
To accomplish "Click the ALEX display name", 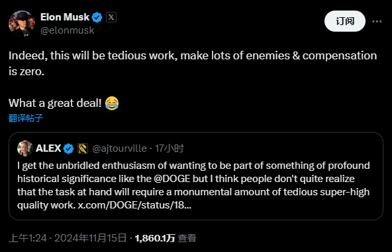I will 48,148.
